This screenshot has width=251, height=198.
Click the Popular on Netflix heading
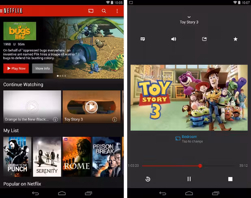point(22,184)
